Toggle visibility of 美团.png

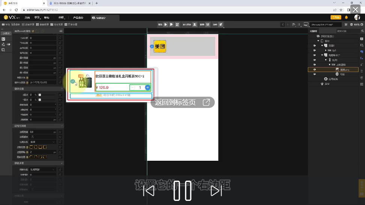[x=314, y=69]
